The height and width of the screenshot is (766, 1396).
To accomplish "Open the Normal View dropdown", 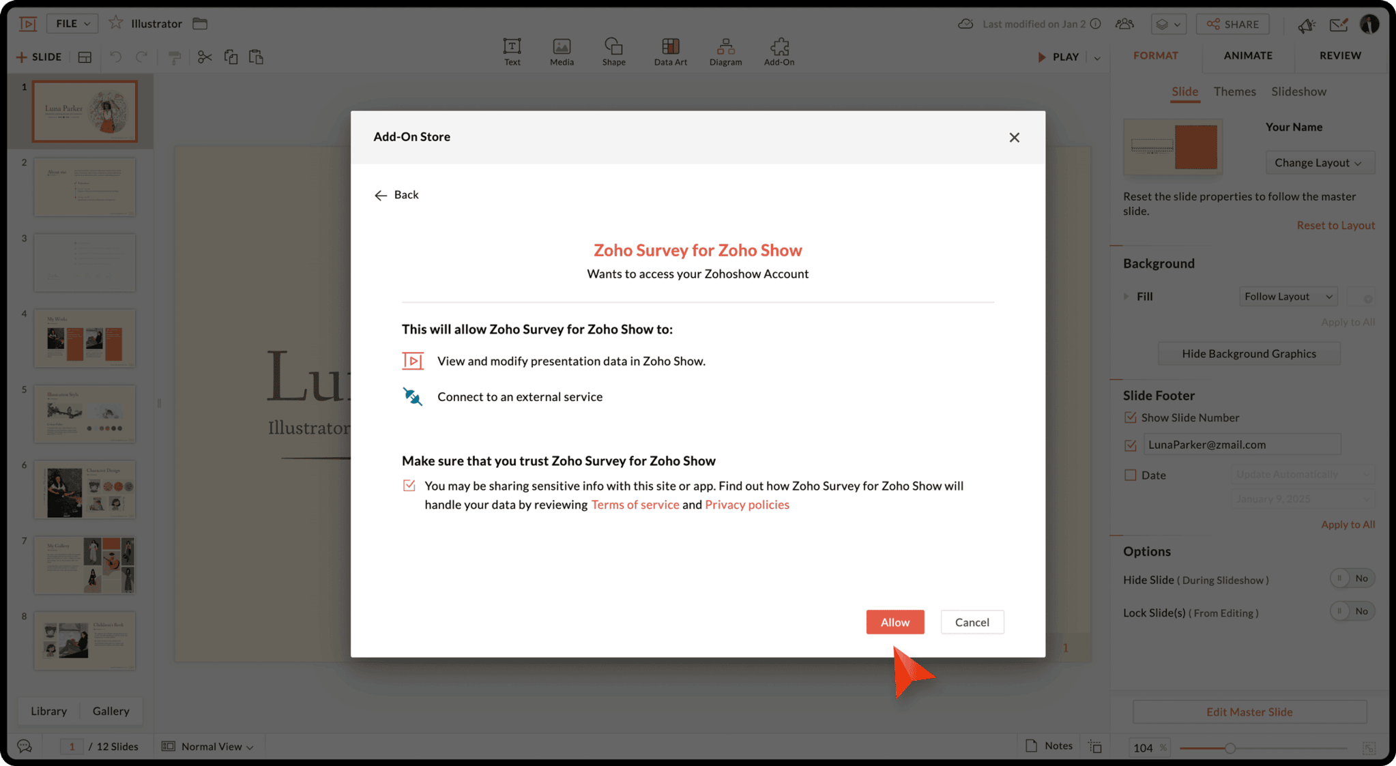I will click(207, 746).
